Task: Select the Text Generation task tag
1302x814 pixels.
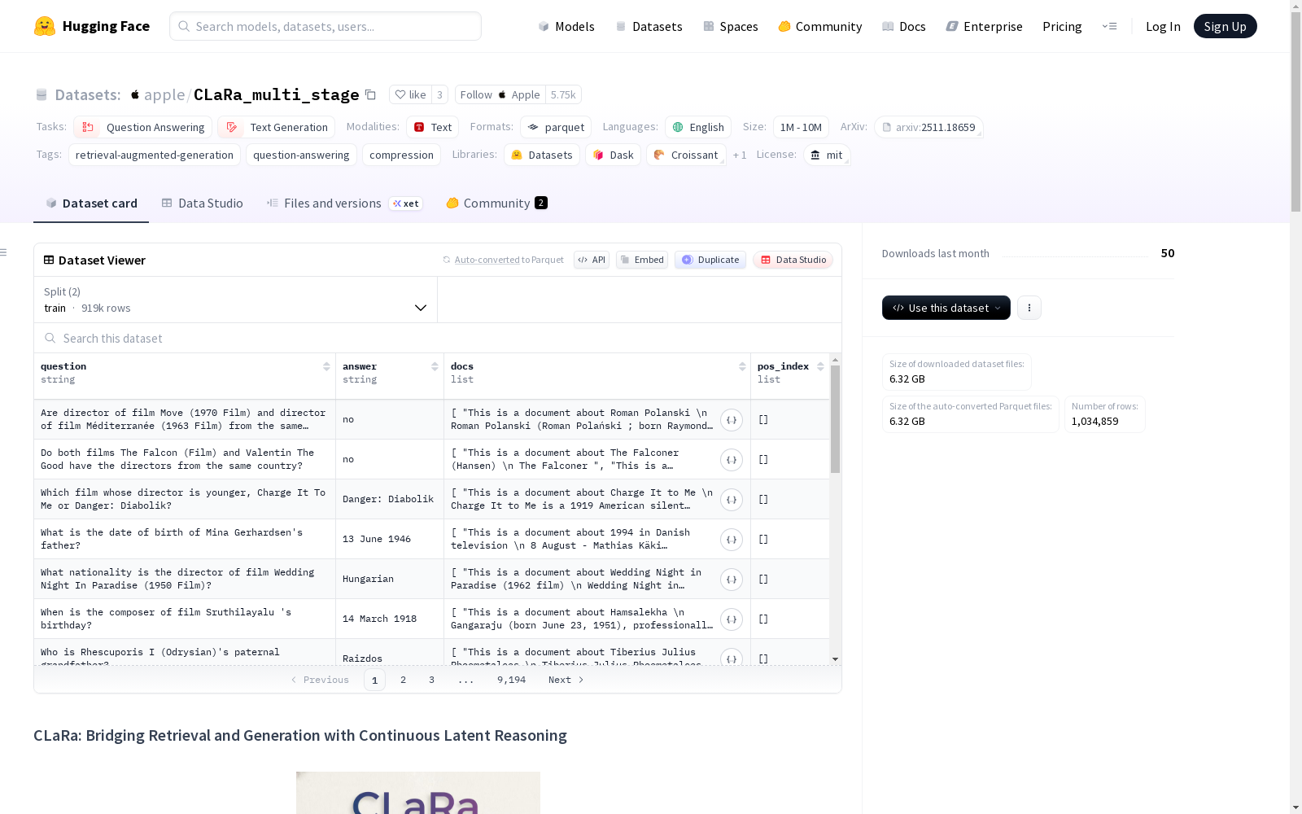Action: (x=277, y=127)
